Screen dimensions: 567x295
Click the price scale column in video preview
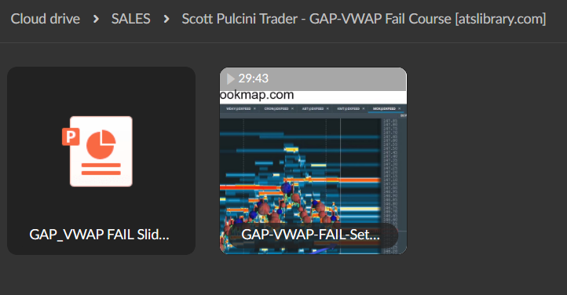pyautogui.click(x=390, y=186)
